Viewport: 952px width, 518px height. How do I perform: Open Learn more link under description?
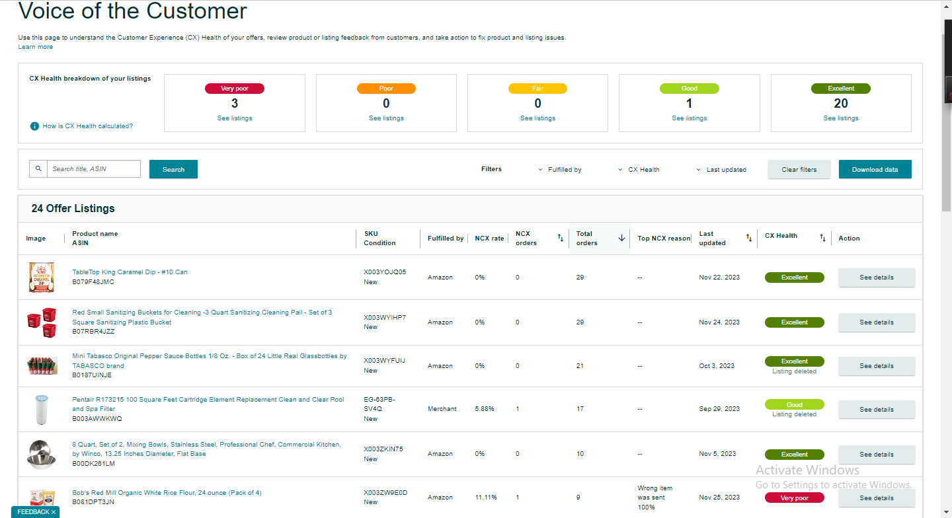36,47
